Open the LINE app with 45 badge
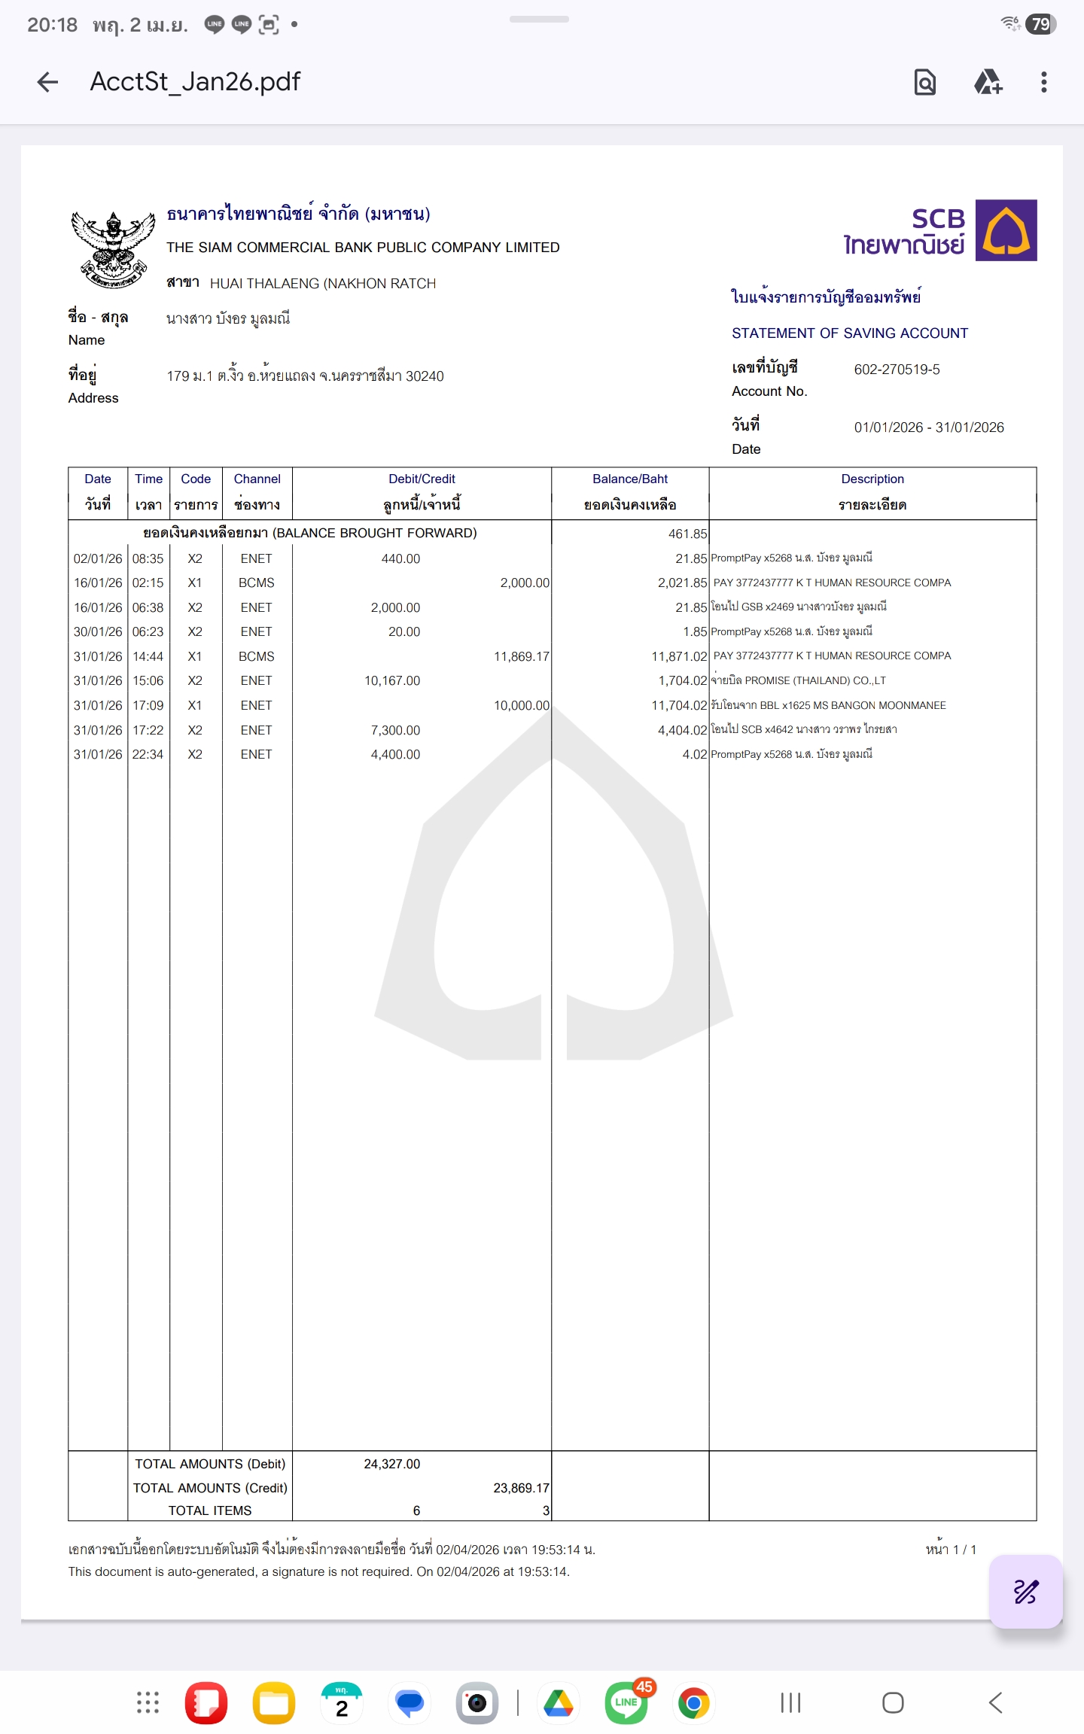1084x1734 pixels. pos(626,1702)
